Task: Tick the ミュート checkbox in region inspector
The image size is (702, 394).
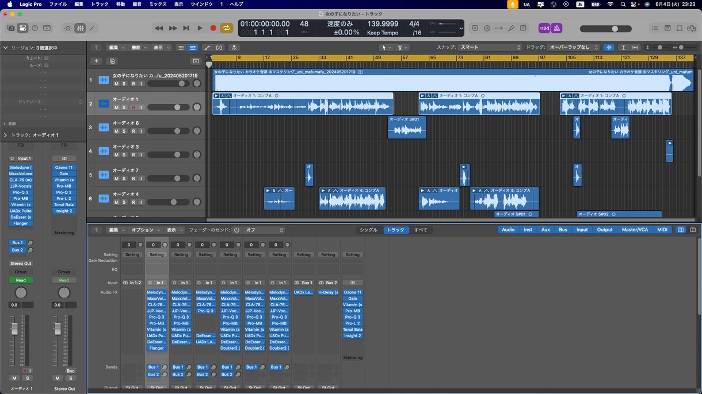Action: pyautogui.click(x=46, y=58)
